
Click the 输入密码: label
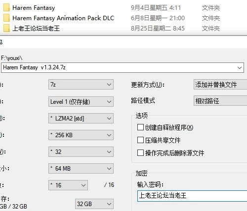click(x=150, y=184)
